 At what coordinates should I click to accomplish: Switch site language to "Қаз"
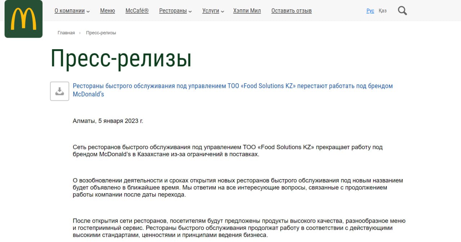382,11
